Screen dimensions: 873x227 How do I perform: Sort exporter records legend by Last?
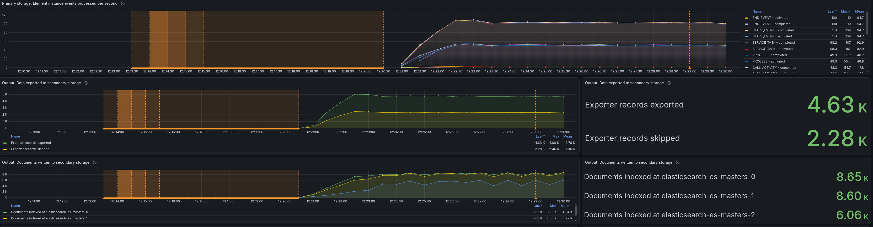coord(540,137)
